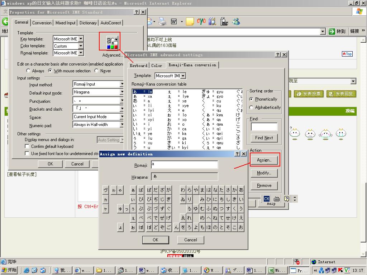Click the 发表回复 reply button
The image size is (367, 275).
[x=341, y=94]
